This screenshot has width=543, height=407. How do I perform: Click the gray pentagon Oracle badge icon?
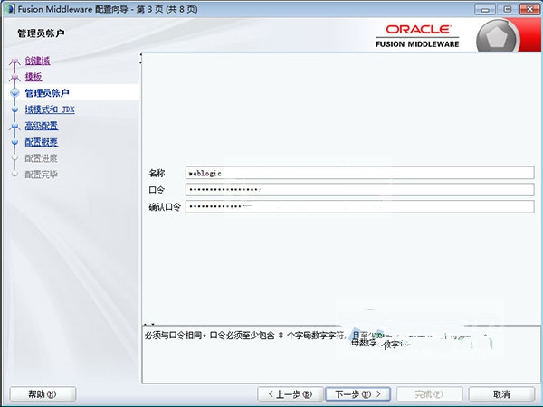(497, 37)
